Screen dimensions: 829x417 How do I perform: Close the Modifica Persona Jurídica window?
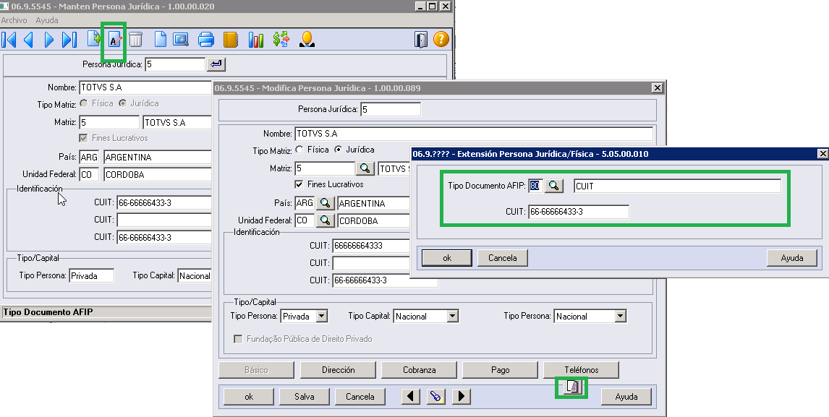pos(657,87)
